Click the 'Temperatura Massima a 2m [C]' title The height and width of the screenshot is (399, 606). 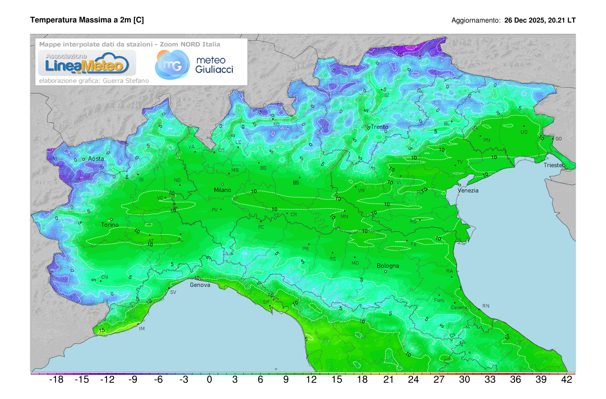pos(87,20)
